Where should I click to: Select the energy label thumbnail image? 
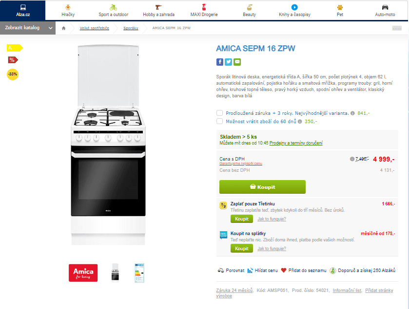pos(139,273)
